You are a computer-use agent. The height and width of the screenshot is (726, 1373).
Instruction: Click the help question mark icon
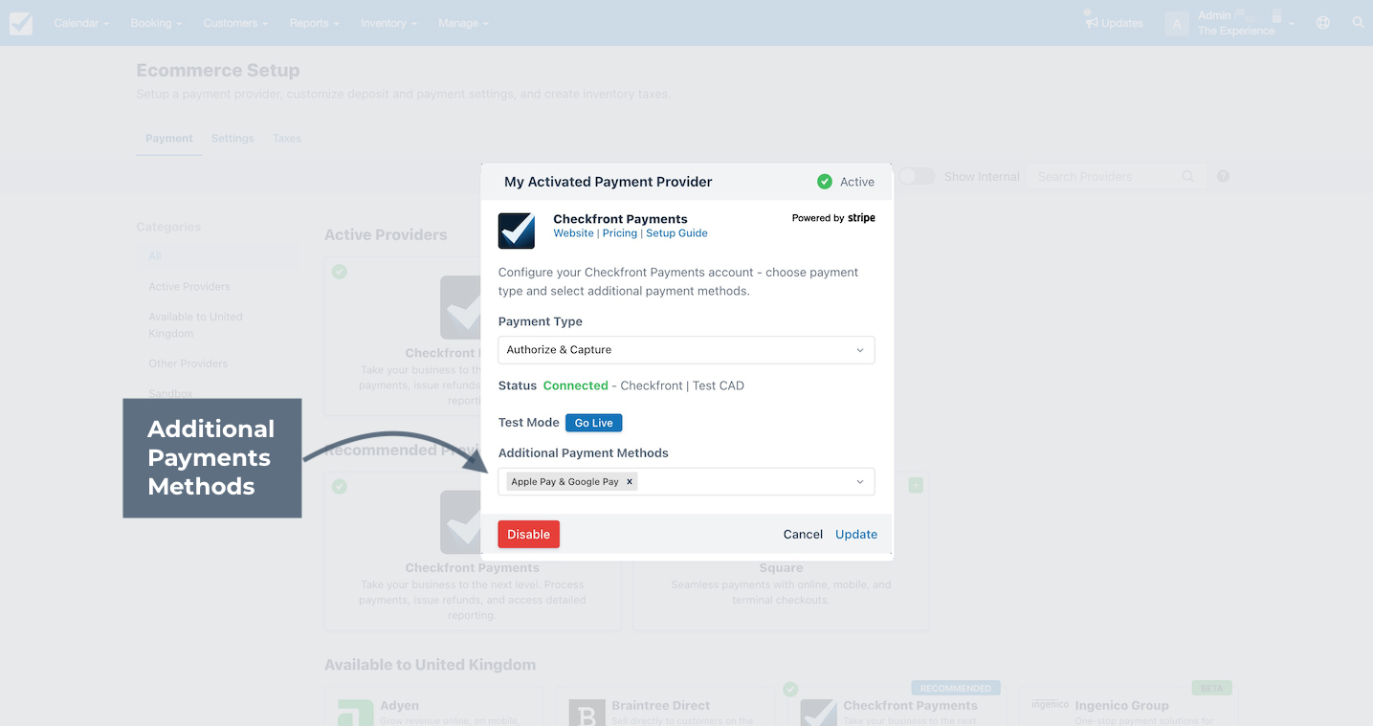tap(1223, 176)
